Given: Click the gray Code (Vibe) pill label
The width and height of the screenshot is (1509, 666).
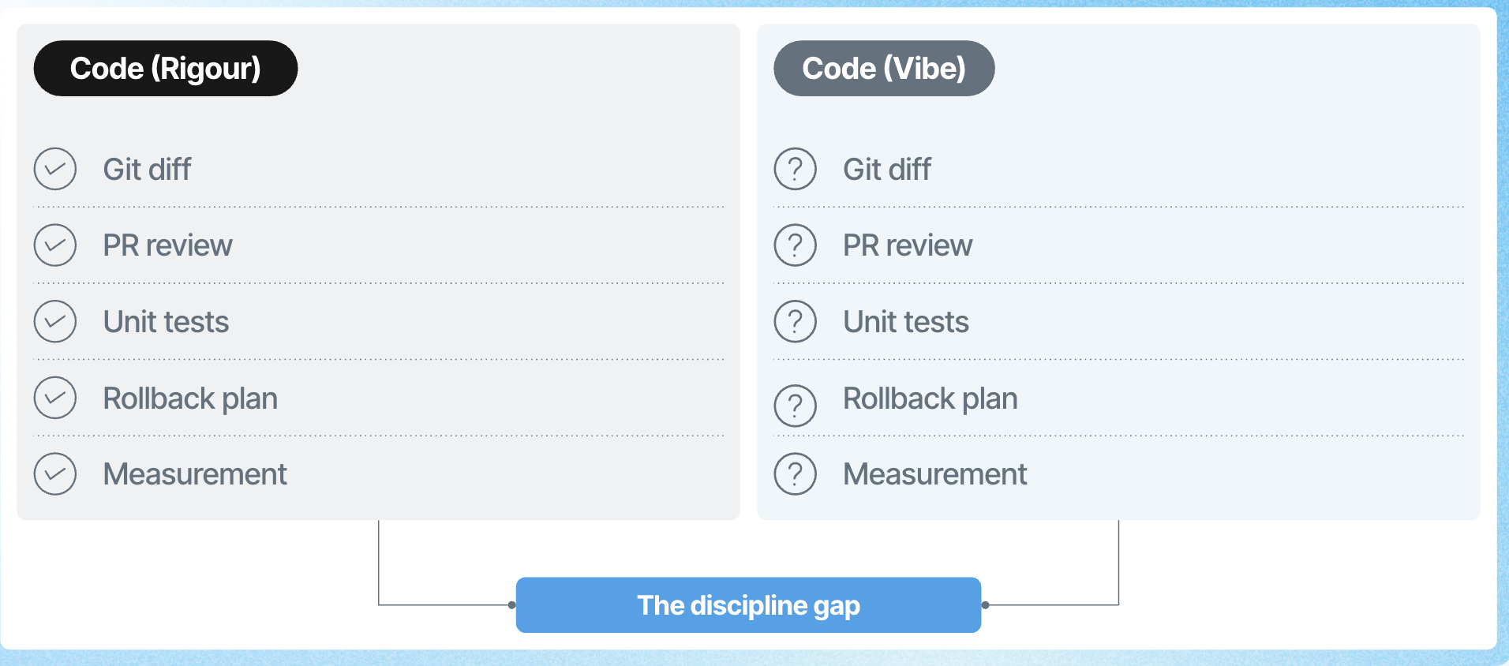Looking at the screenshot, I should pos(884,69).
